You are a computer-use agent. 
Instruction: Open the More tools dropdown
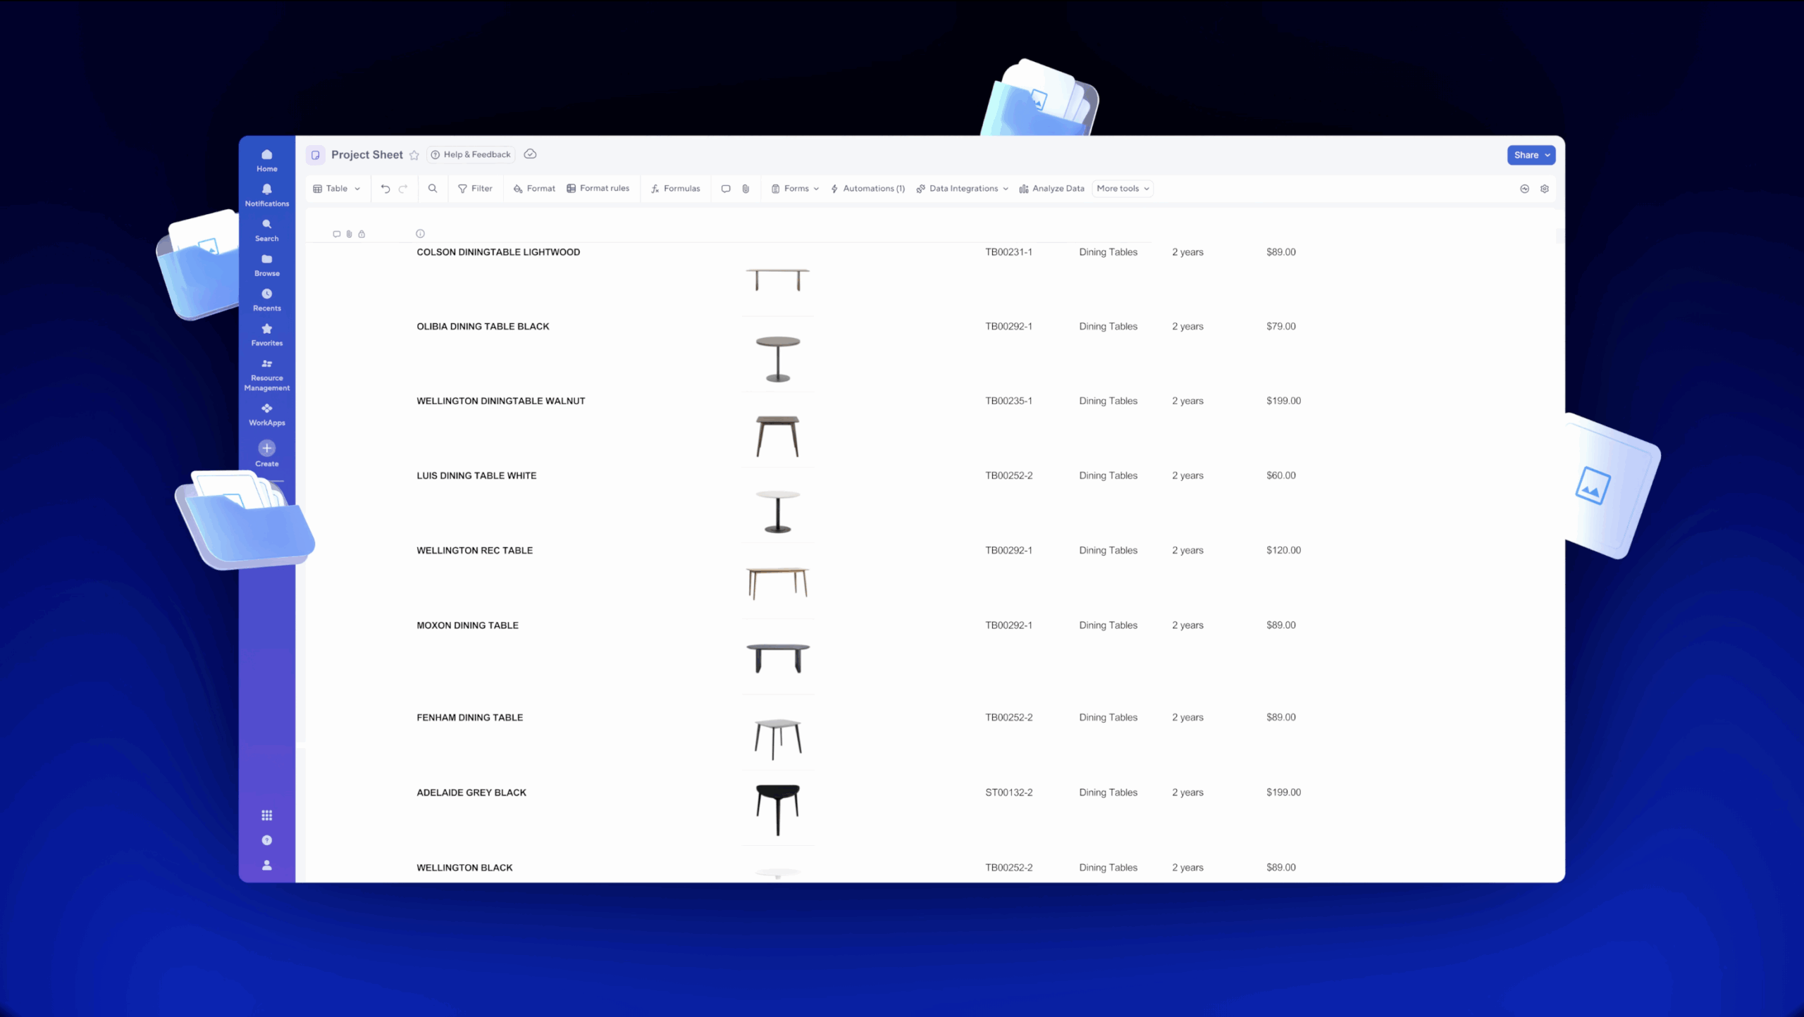[x=1123, y=189]
